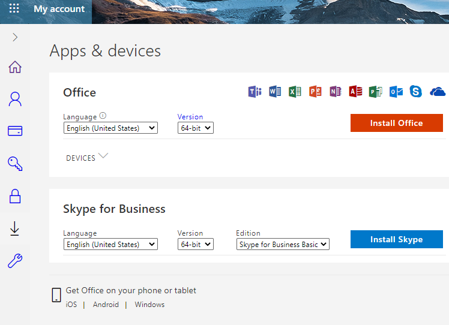The image size is (449, 325).
Task: Open the app launcher waffle icon
Action: click(14, 8)
